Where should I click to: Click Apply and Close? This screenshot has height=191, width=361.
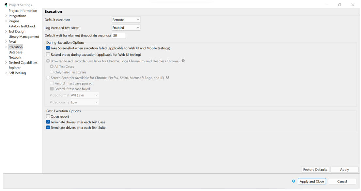tap(311, 181)
